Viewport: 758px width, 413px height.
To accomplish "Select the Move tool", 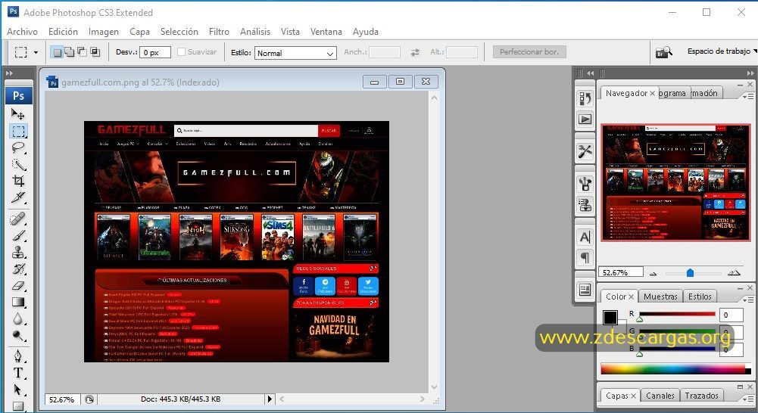I will (18, 114).
